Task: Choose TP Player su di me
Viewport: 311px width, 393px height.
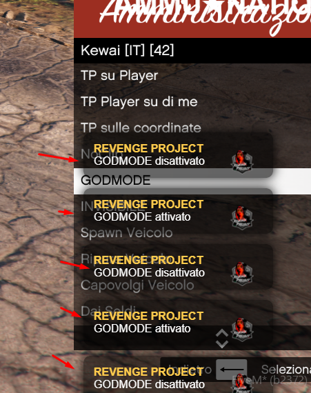Action: coord(192,102)
